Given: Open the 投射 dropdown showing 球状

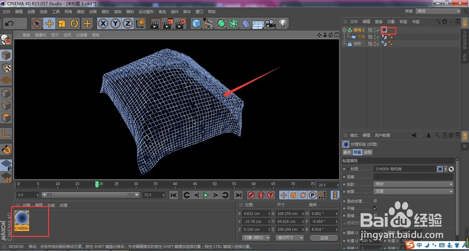Looking at the screenshot, I should [x=413, y=184].
